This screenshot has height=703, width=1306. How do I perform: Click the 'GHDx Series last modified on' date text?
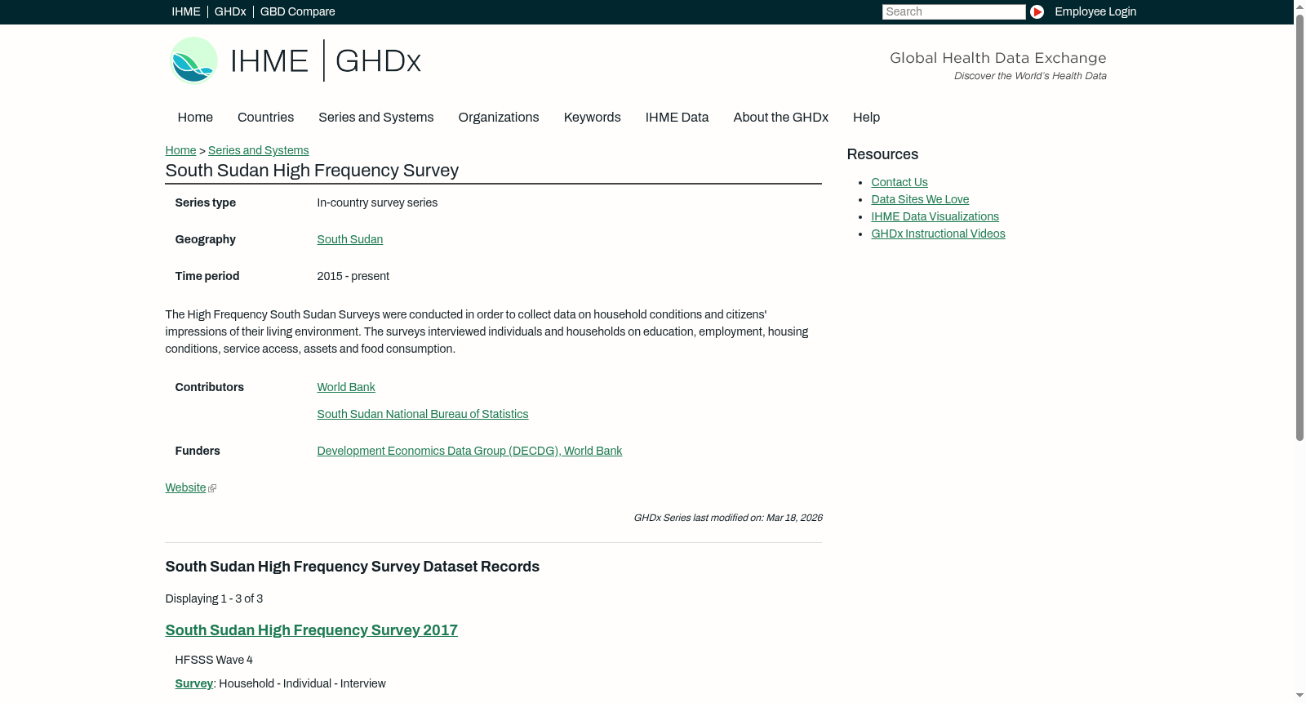pos(727,518)
